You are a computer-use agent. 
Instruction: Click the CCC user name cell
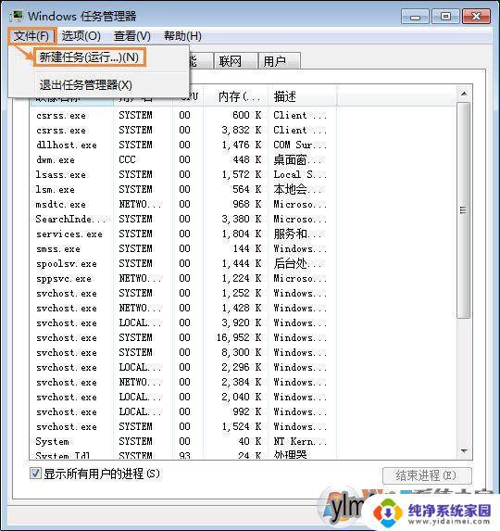click(128, 159)
